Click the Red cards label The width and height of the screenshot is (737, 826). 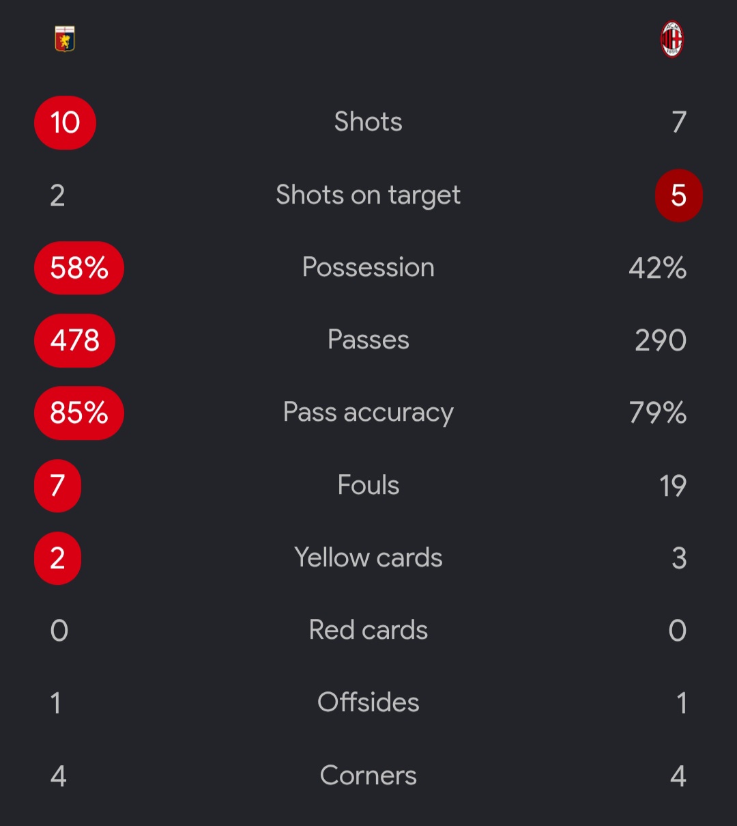pos(369,630)
